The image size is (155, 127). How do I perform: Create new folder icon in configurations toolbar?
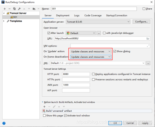click(34, 9)
